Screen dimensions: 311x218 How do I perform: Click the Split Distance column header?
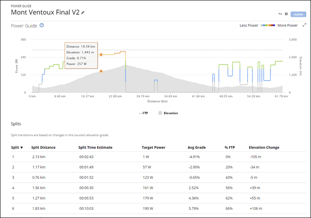pyautogui.click(x=43, y=147)
